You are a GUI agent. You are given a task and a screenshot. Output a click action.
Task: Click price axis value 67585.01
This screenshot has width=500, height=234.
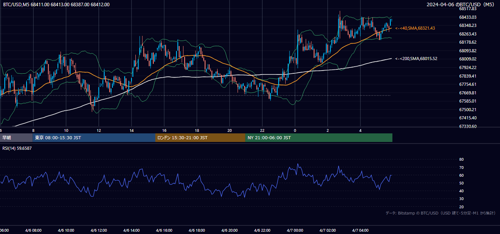[x=468, y=101]
